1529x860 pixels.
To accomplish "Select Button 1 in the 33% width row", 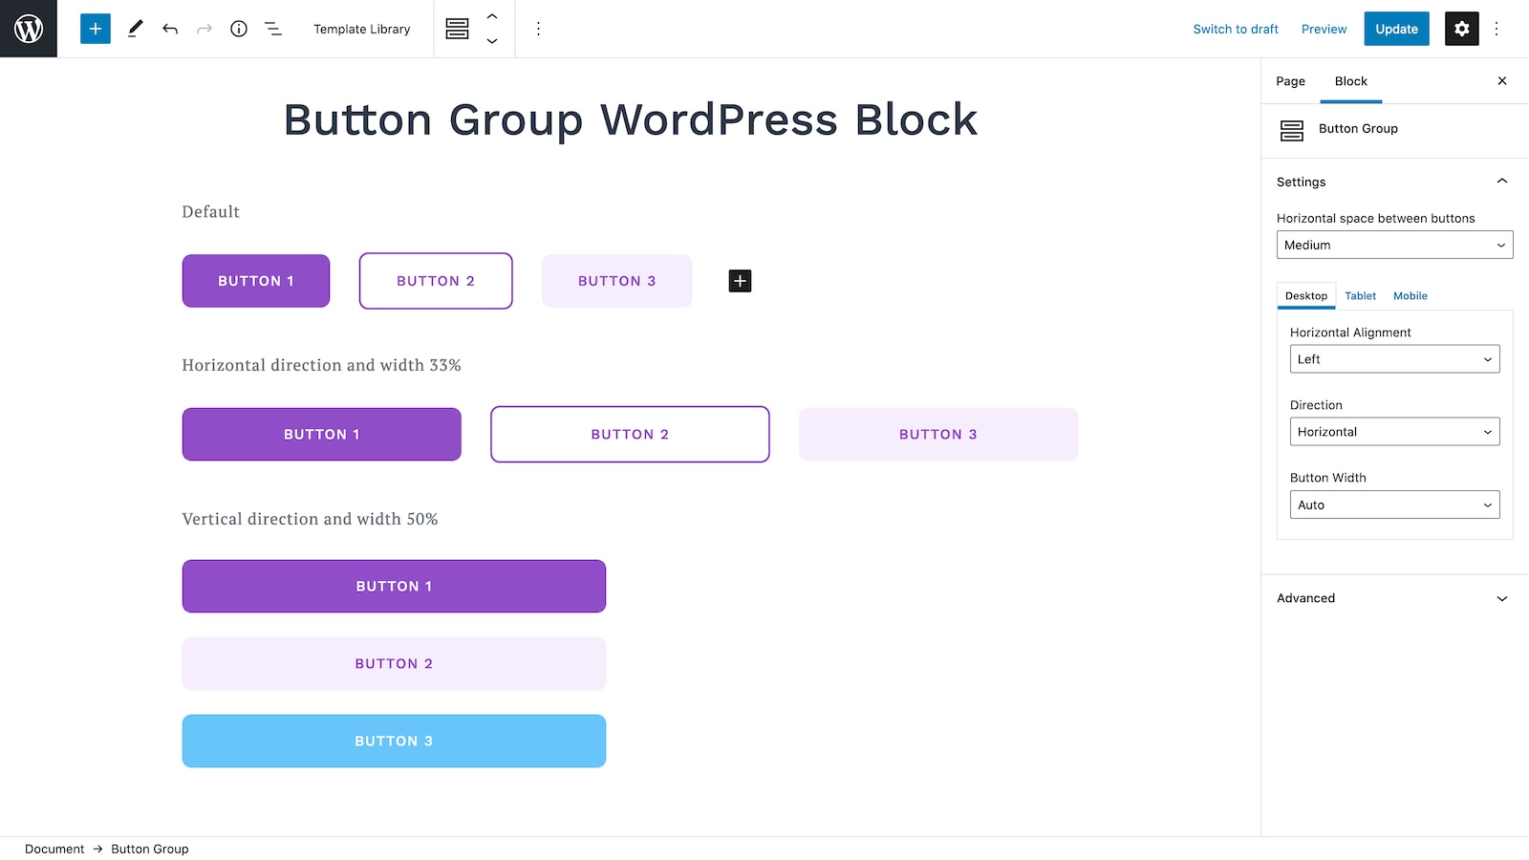I will pos(322,434).
